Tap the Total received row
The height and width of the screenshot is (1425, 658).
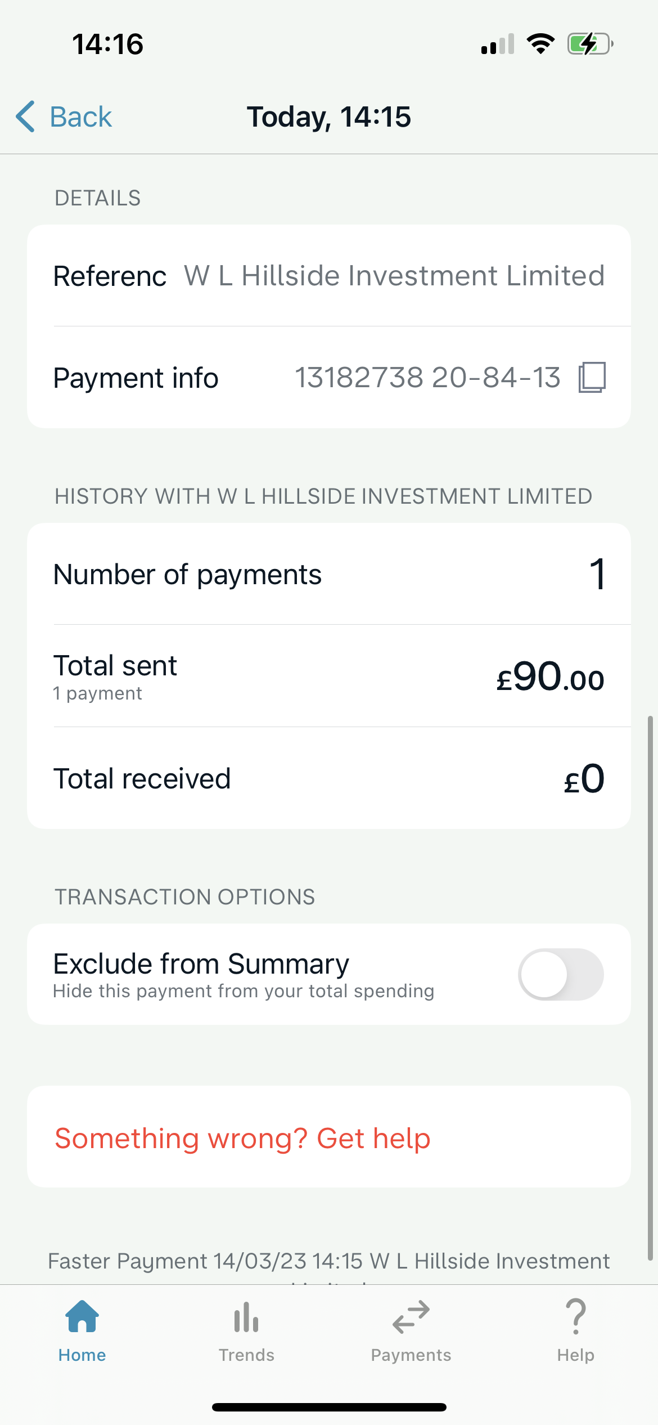(x=329, y=778)
